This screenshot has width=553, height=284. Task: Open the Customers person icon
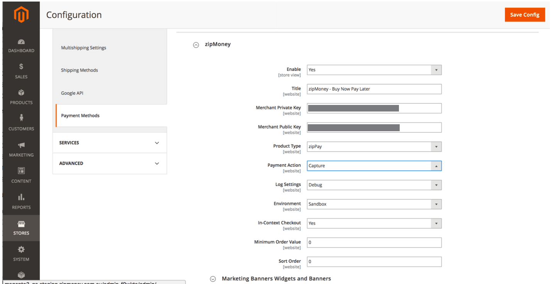tap(21, 118)
